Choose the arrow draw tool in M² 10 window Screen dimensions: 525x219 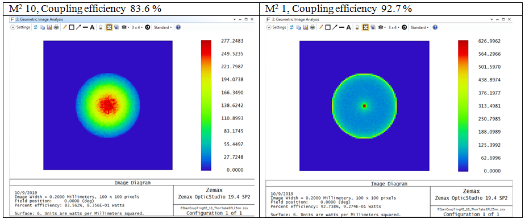tap(78, 27)
